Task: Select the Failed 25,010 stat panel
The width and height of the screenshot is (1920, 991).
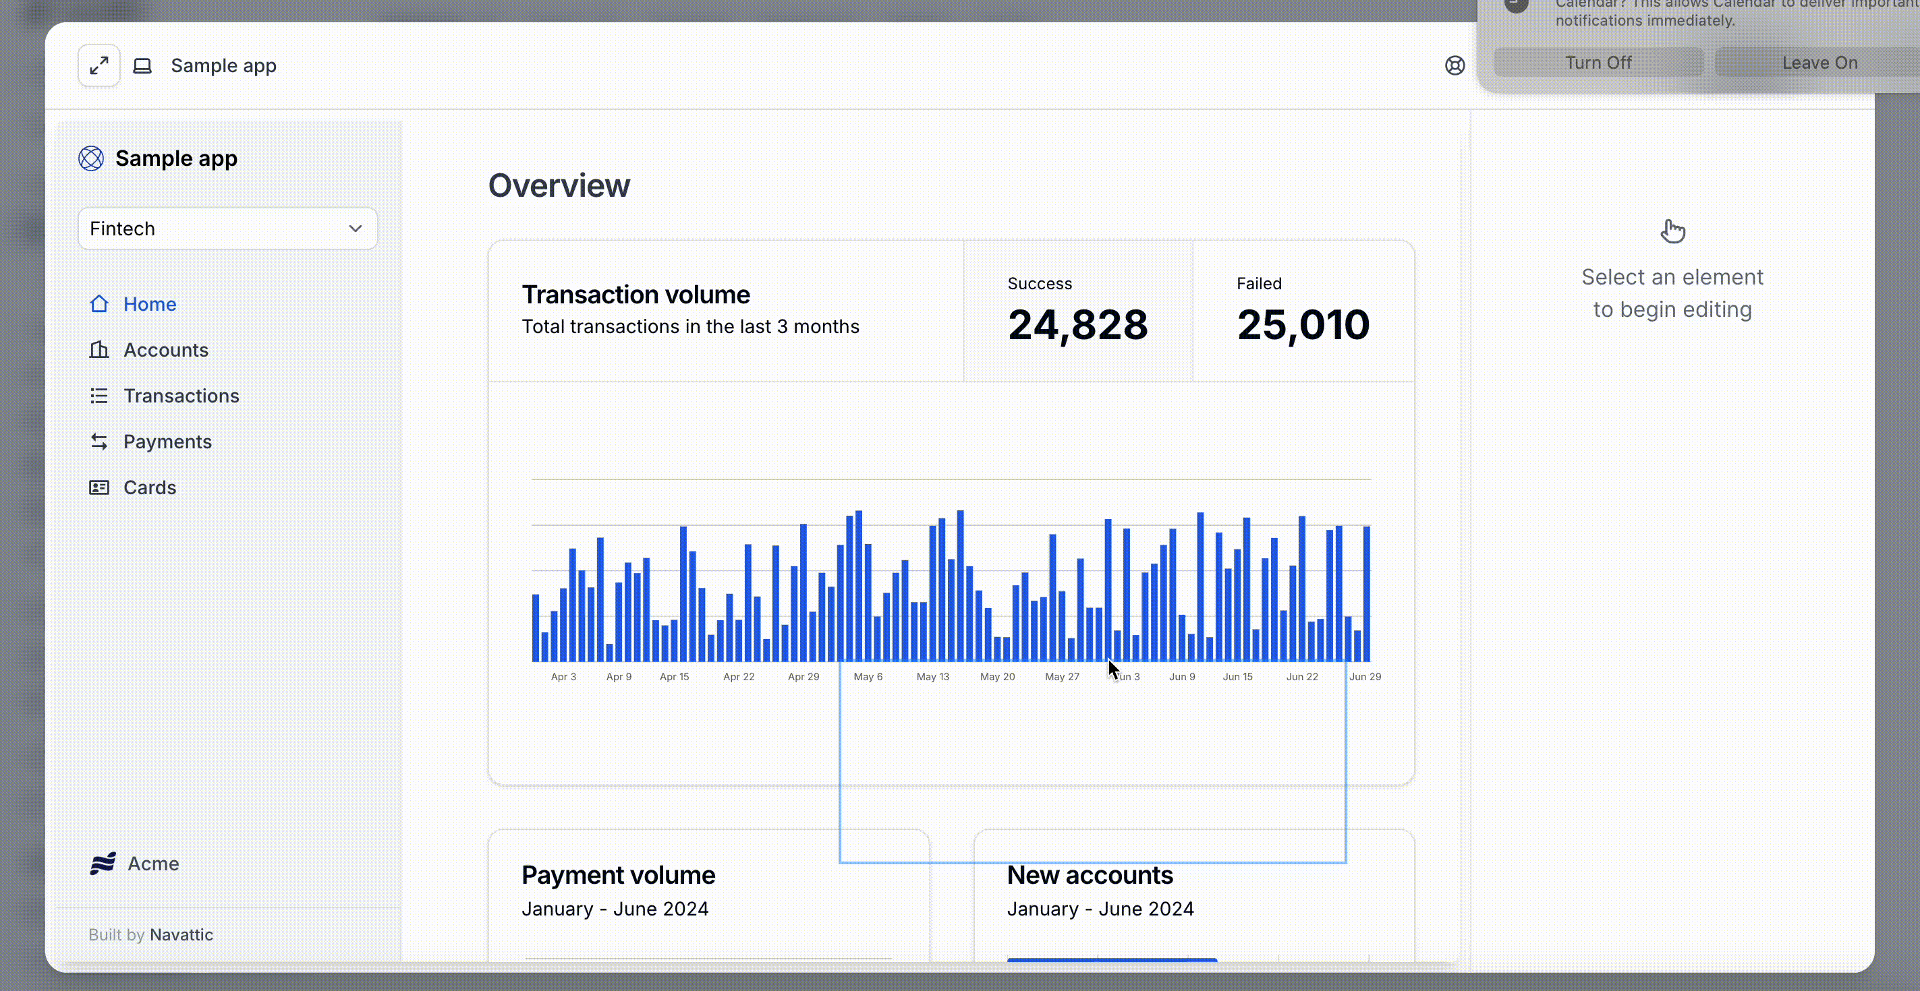Action: 1302,311
